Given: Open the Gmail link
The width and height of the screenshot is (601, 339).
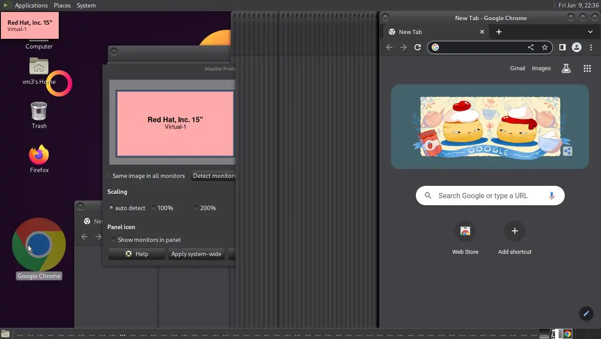Looking at the screenshot, I should pyautogui.click(x=517, y=68).
